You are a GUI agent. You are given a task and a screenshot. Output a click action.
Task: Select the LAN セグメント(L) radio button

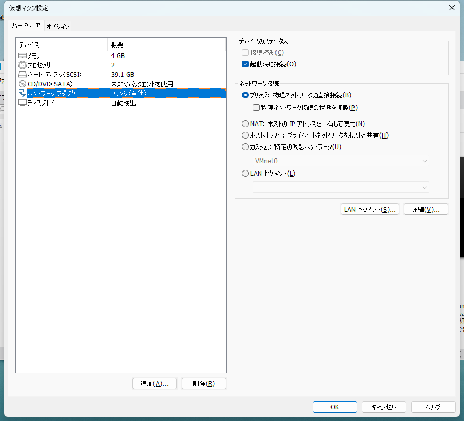245,174
